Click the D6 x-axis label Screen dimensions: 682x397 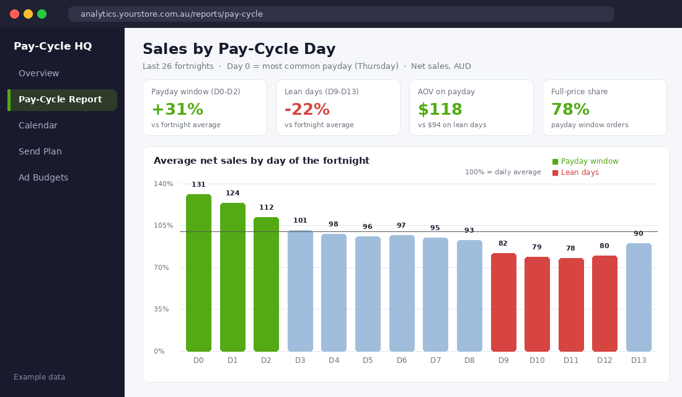(402, 360)
